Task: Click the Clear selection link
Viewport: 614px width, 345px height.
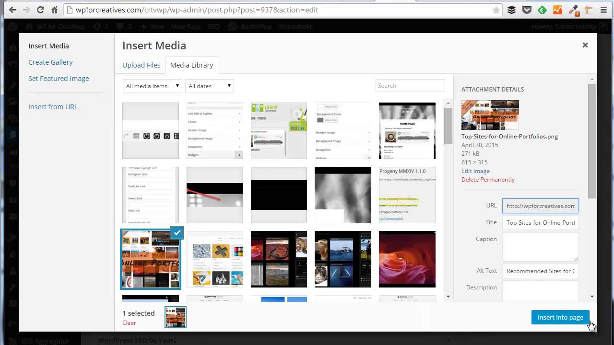Action: [x=129, y=323]
